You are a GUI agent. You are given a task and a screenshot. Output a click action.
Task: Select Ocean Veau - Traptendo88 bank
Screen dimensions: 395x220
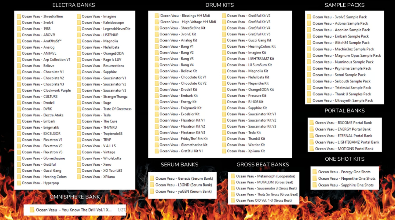coord(102,134)
